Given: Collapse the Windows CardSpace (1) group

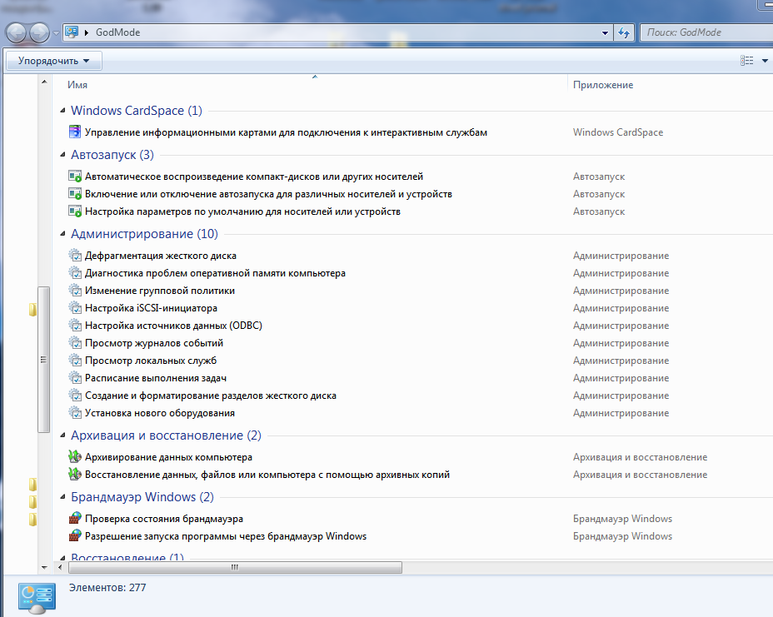Looking at the screenshot, I should coord(62,111).
